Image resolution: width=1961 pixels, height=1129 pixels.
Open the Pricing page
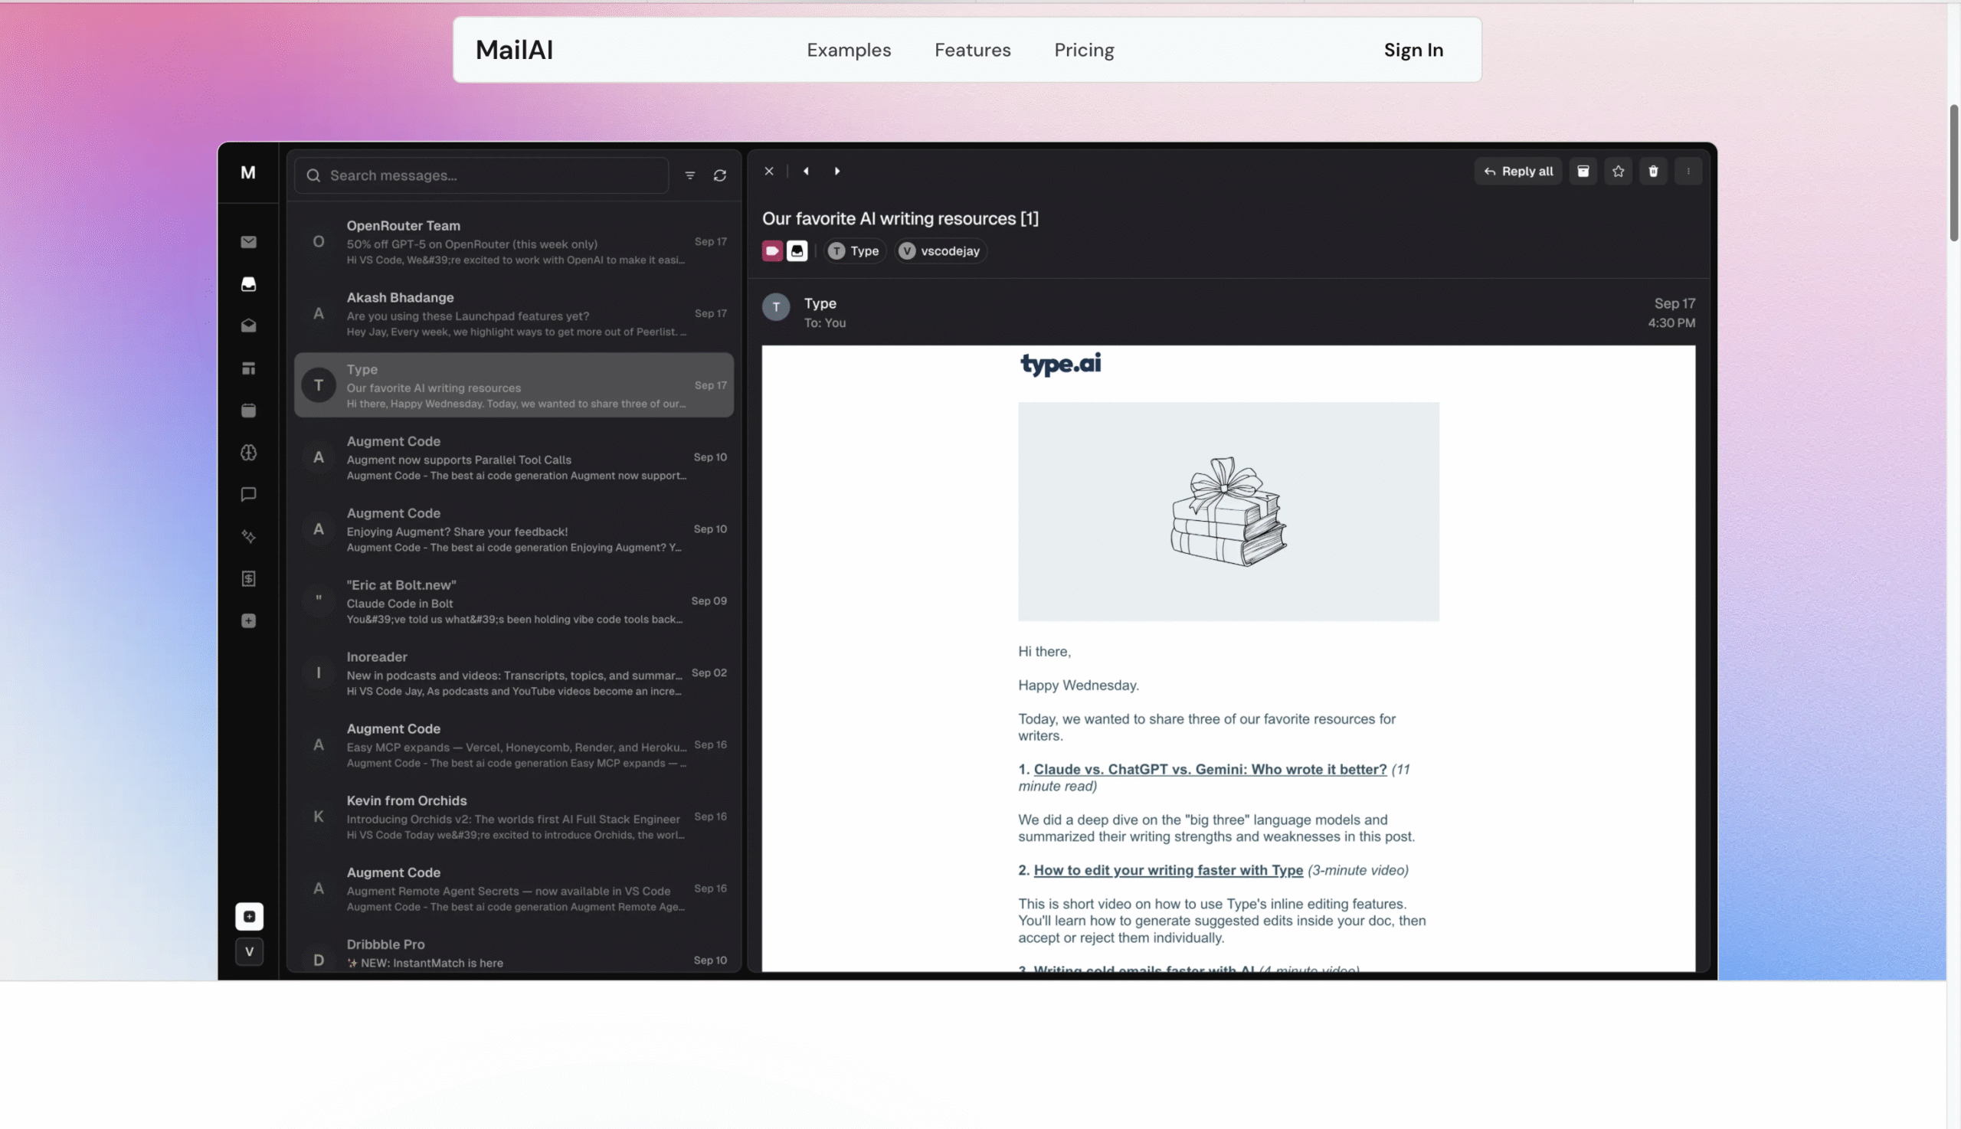(1084, 50)
